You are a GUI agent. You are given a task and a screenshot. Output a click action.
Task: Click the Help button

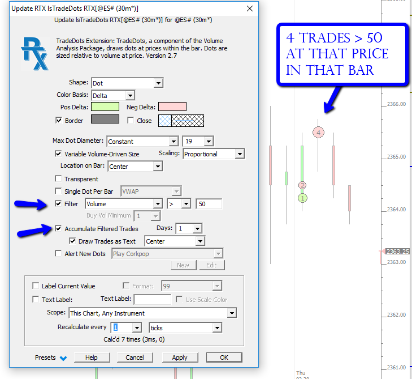[x=92, y=357]
